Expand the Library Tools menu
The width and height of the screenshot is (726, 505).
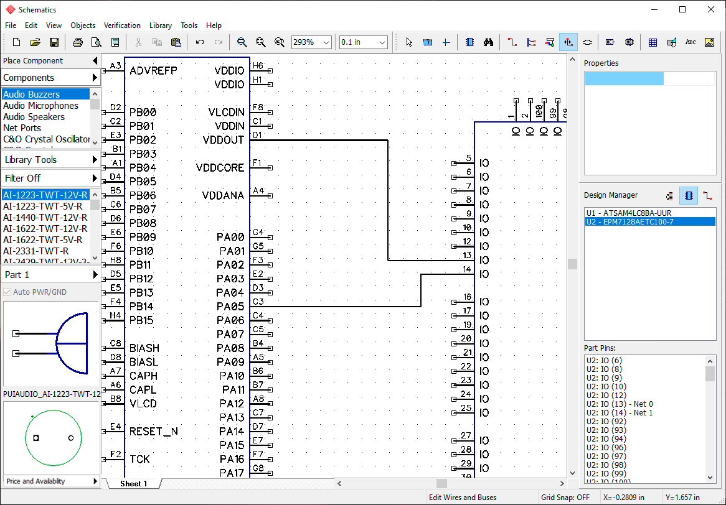pos(50,160)
